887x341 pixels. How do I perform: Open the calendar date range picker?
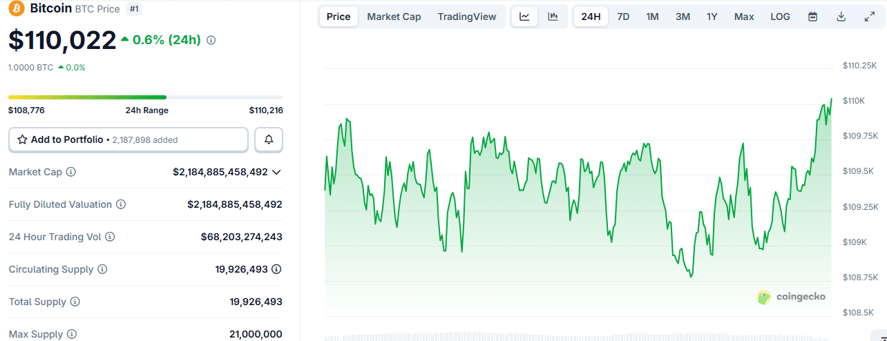(x=812, y=17)
